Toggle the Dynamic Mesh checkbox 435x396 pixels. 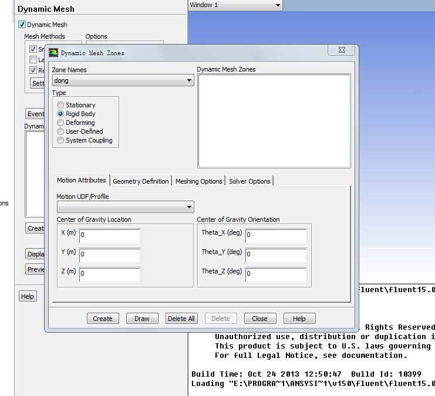tap(22, 25)
